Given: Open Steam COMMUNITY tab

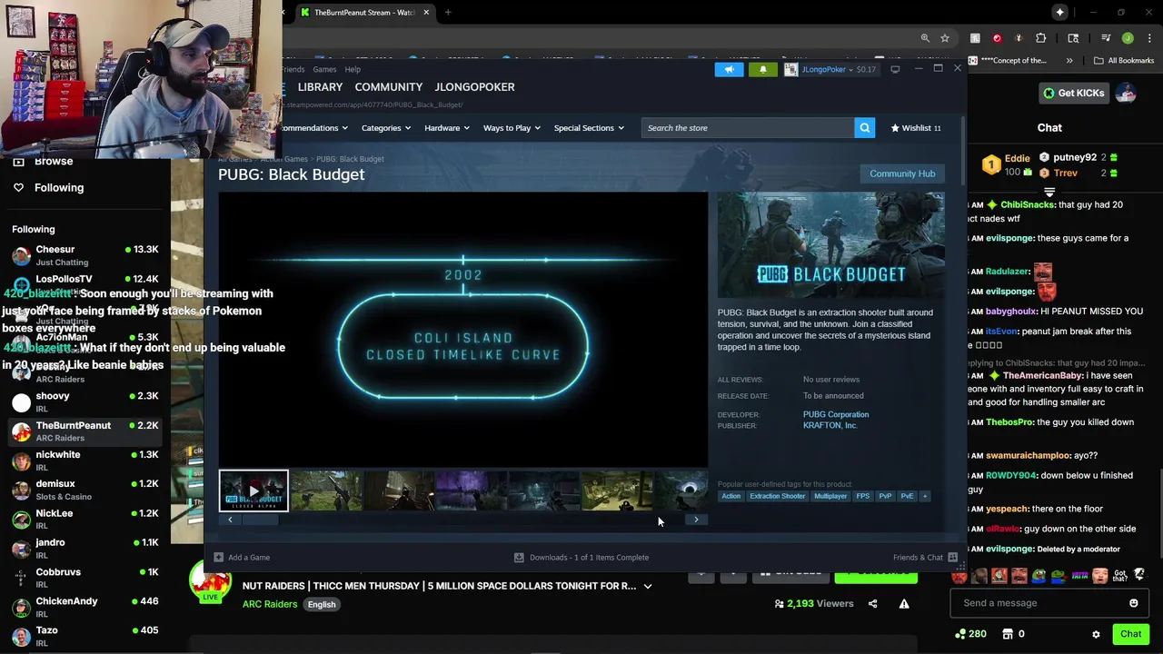Looking at the screenshot, I should [x=389, y=87].
